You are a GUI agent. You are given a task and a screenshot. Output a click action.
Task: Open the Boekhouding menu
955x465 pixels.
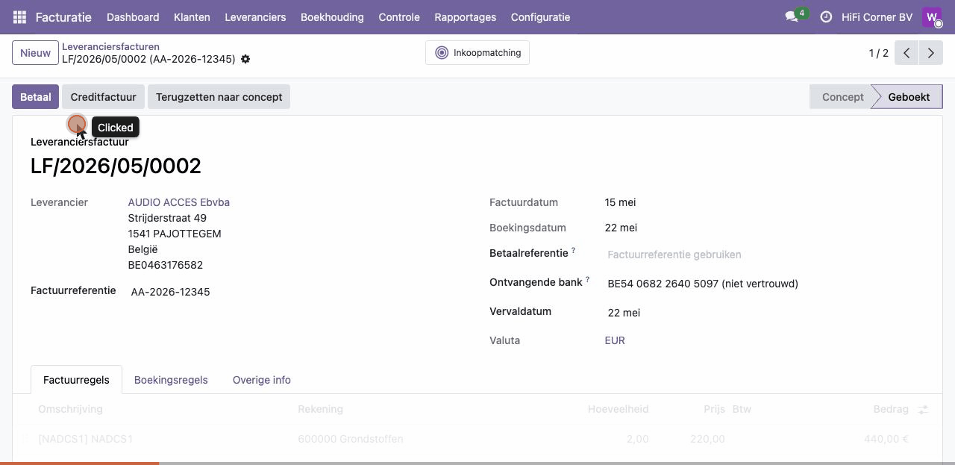(332, 16)
